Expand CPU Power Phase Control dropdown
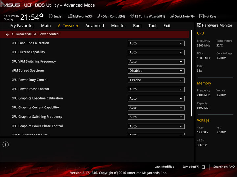This screenshot has height=177, width=237. click(156, 89)
